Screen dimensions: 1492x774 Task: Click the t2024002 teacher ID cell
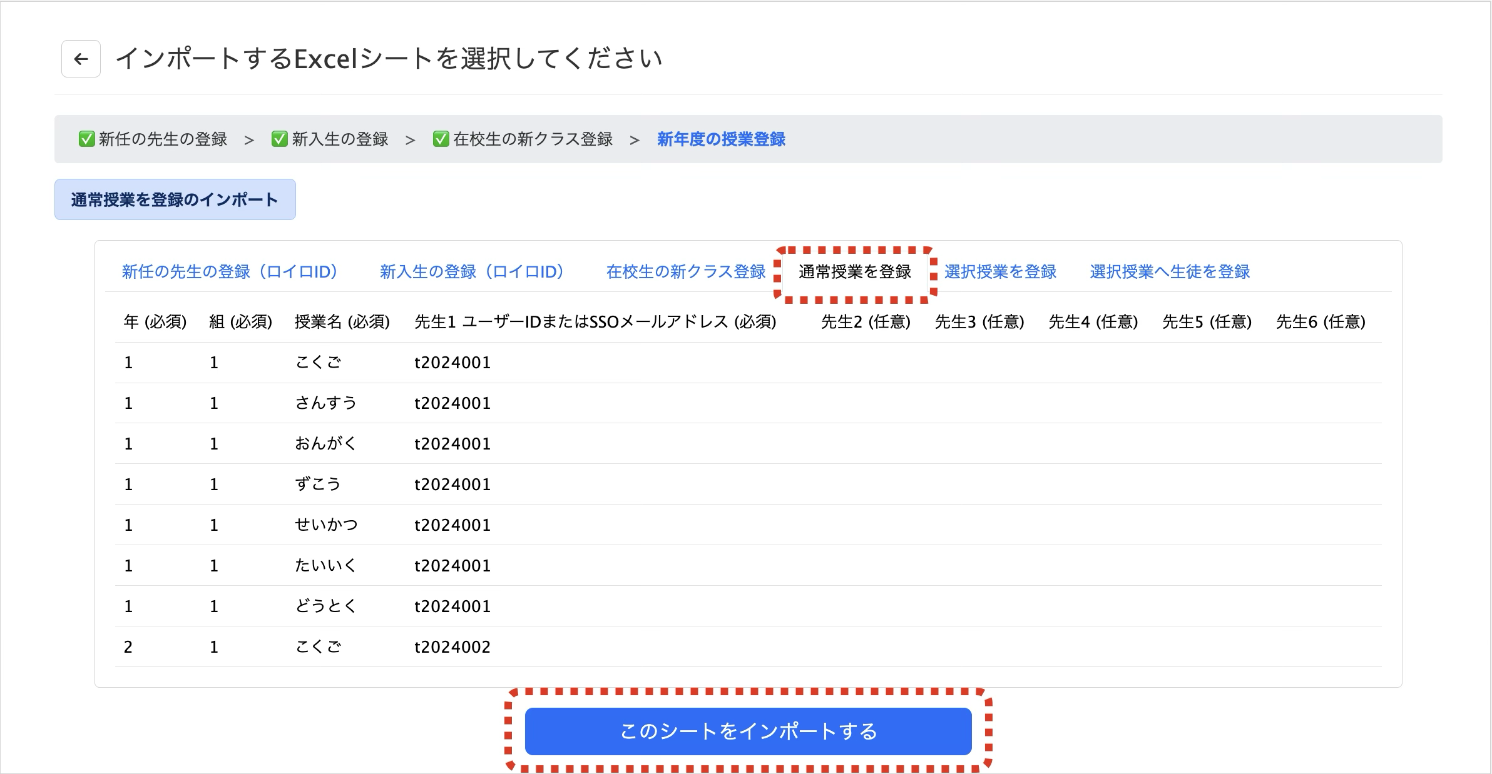(x=452, y=646)
